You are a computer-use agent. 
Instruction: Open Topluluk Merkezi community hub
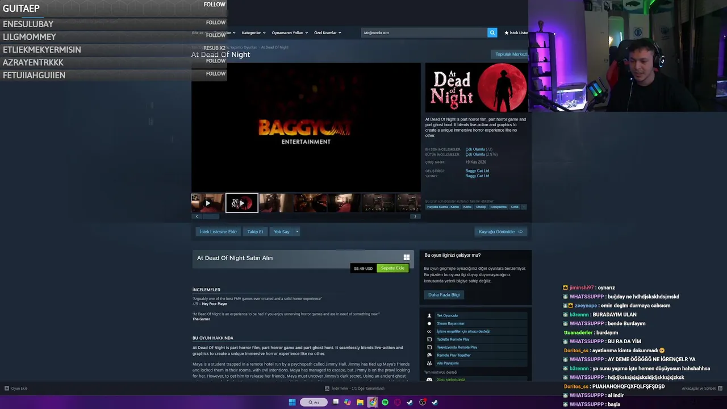click(511, 55)
